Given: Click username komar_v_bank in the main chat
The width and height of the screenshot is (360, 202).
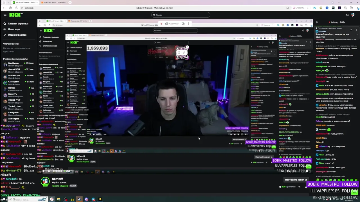Looking at the screenshot, I should pos(322,94).
